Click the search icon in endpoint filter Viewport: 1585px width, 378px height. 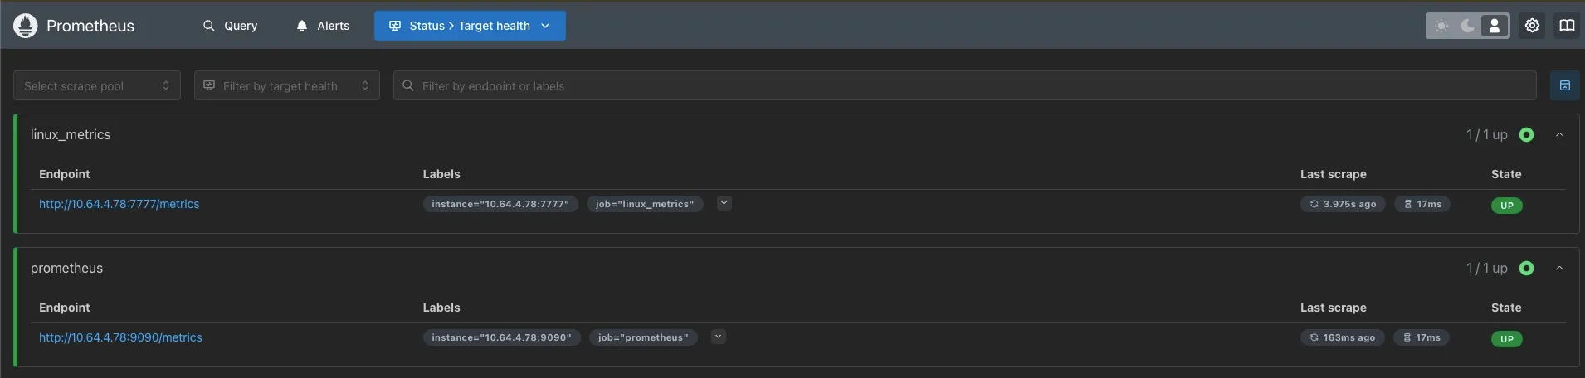coord(408,85)
